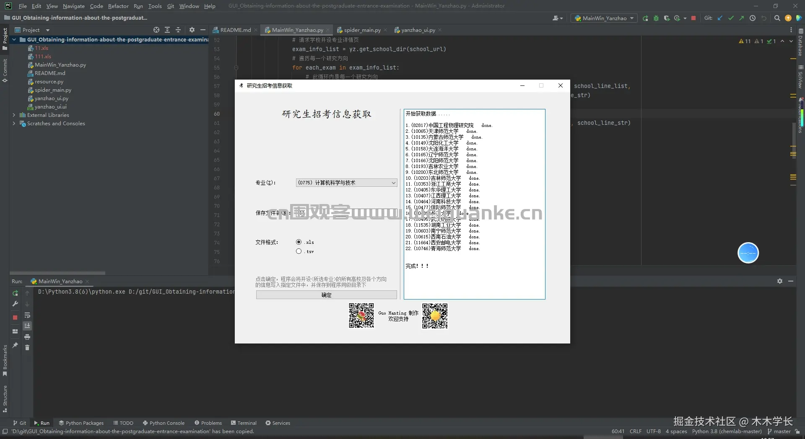This screenshot has width=805, height=439.
Task: Select the .xls file format radio button
Action: pos(299,242)
